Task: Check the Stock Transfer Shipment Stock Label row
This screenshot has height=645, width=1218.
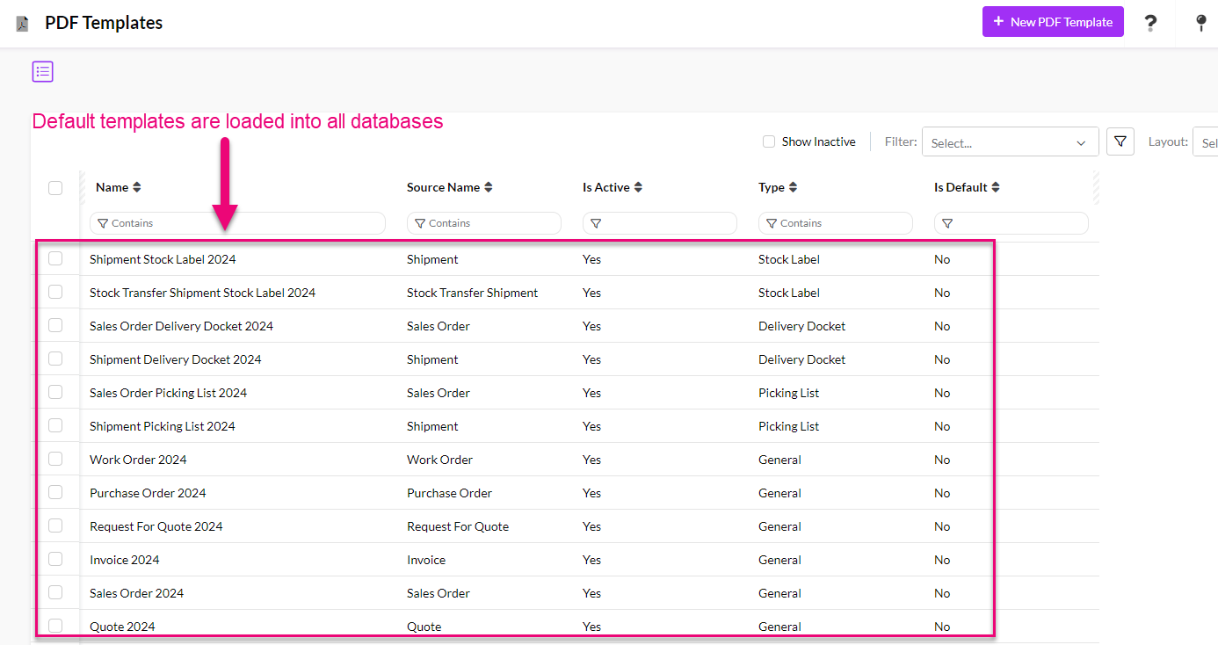Action: tap(55, 292)
